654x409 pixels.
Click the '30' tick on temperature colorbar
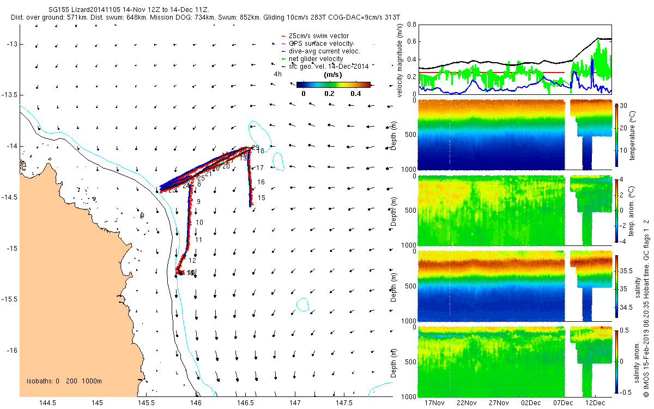[625, 105]
